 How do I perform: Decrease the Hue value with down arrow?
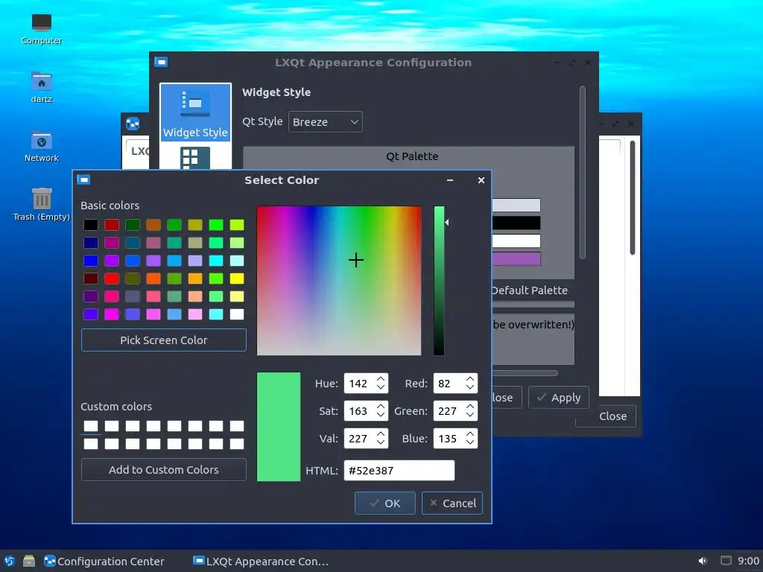[x=381, y=387]
